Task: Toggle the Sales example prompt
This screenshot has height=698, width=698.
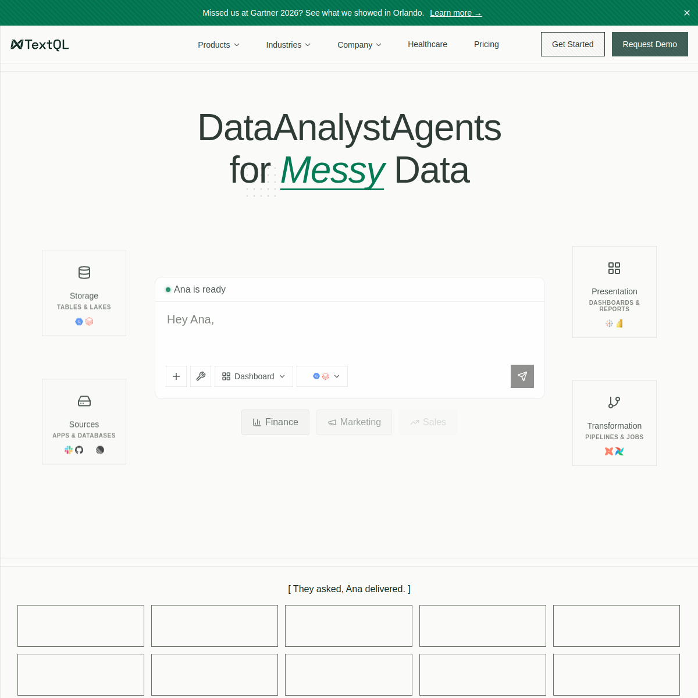Action: [428, 422]
